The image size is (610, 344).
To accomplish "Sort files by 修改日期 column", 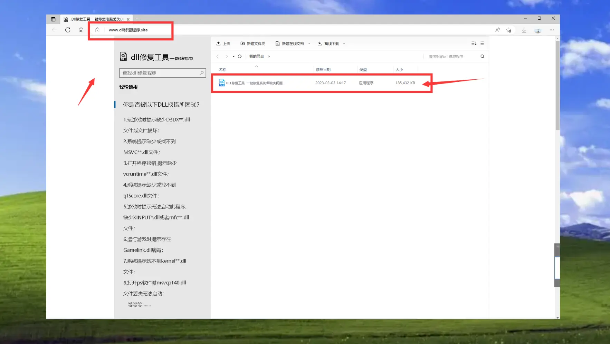I will (323, 70).
